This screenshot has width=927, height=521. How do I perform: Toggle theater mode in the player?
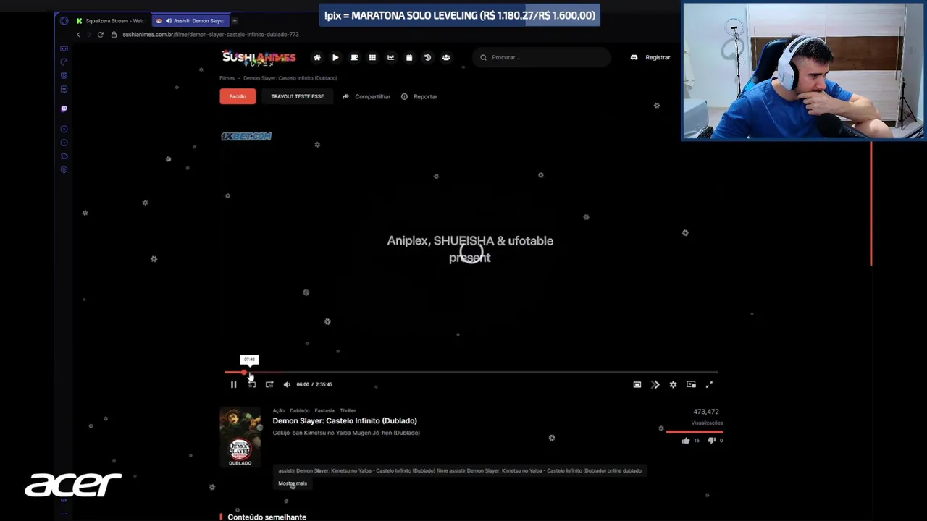(x=637, y=384)
